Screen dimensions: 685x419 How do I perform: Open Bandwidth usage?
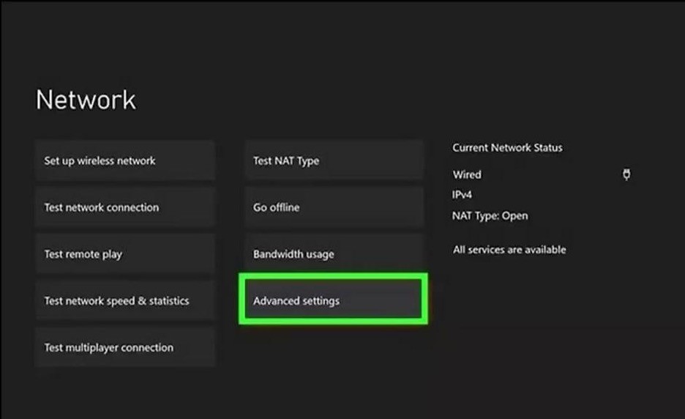point(333,254)
